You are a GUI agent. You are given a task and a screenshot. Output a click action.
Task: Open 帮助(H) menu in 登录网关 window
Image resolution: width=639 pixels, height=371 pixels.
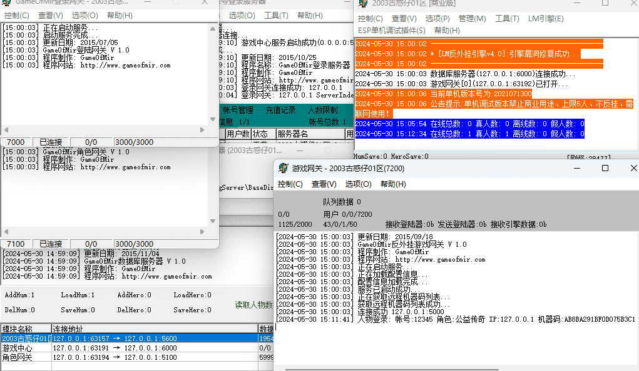120,16
